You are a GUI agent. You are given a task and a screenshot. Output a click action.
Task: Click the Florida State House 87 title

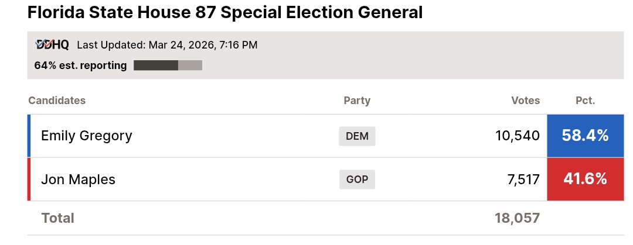[225, 13]
